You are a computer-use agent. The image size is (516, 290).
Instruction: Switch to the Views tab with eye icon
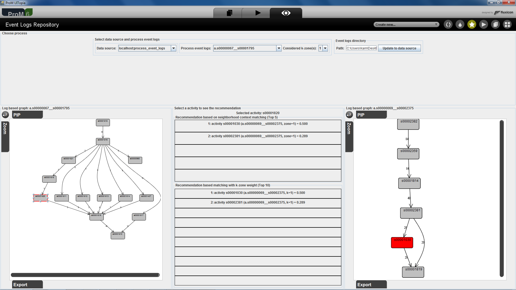click(286, 13)
